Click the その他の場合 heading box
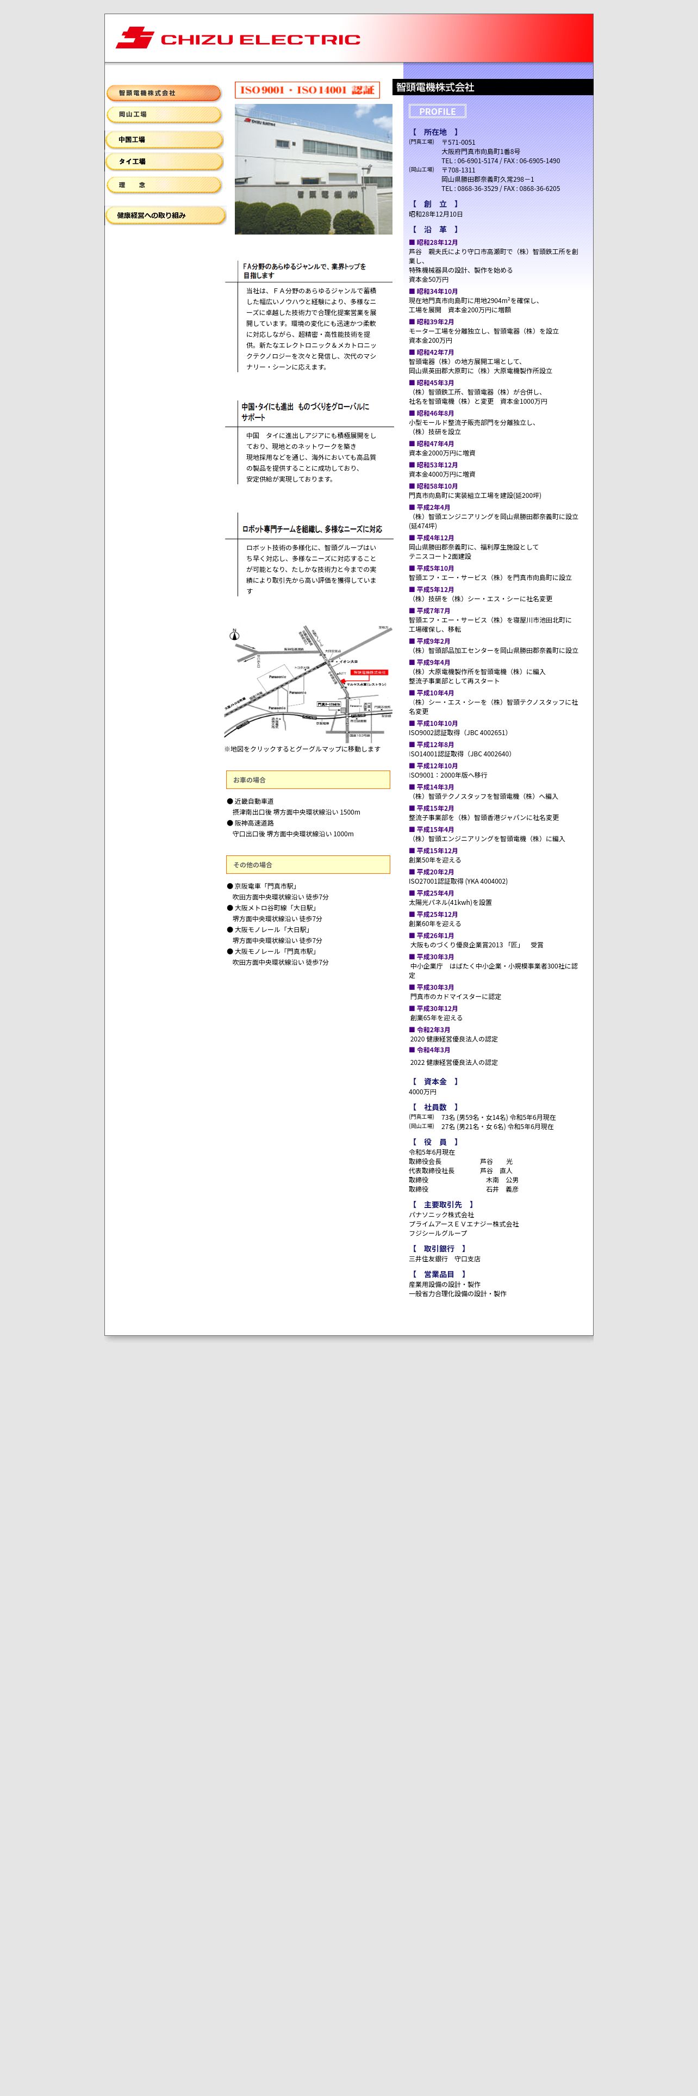The height and width of the screenshot is (2096, 698). (308, 865)
